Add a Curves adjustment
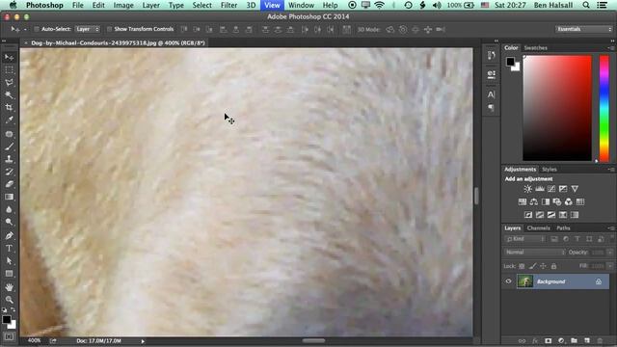Image resolution: width=617 pixels, height=347 pixels. pyautogui.click(x=551, y=189)
